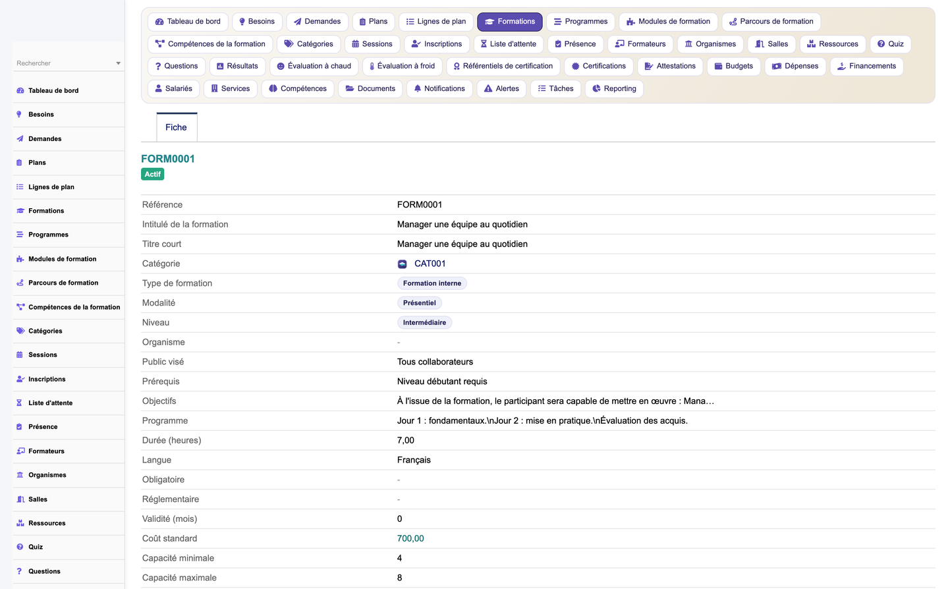Click the Dépenses button

click(795, 66)
